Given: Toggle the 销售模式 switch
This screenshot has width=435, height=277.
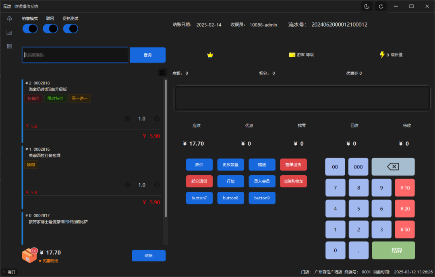Looking at the screenshot, I should coord(30,29).
